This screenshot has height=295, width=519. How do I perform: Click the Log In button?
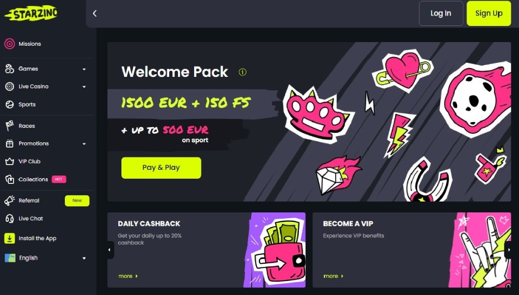[441, 13]
